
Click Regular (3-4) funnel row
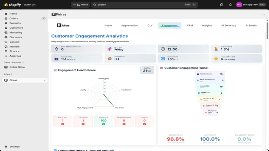coord(210,99)
